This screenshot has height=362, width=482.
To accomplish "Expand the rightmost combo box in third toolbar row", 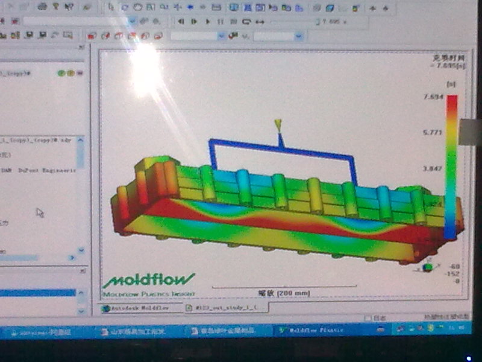I will (x=298, y=36).
